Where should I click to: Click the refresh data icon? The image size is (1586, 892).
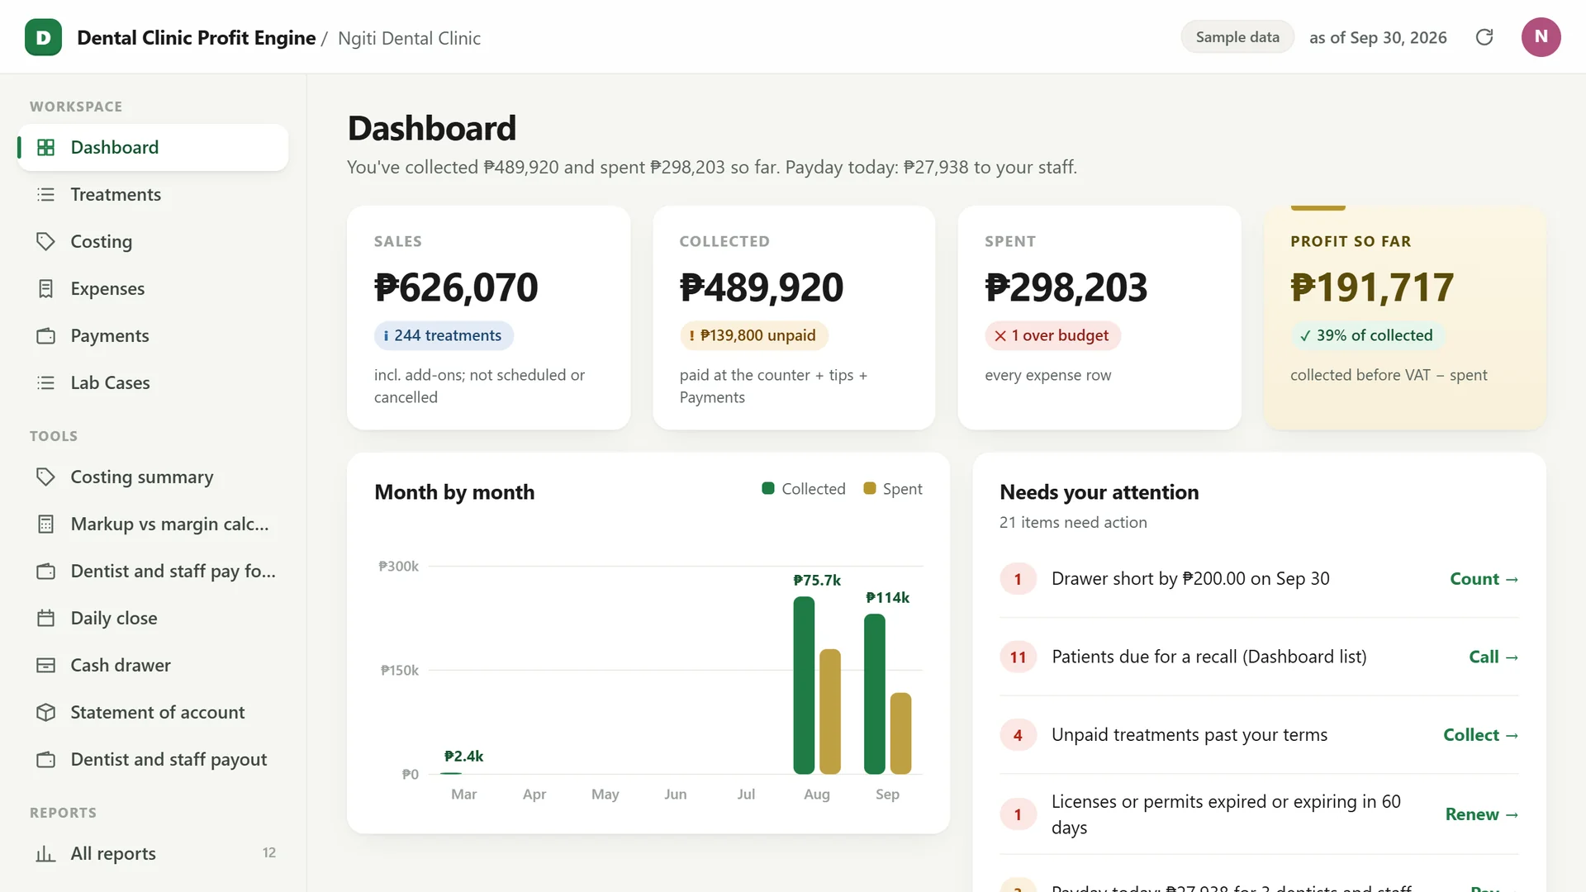click(x=1484, y=37)
